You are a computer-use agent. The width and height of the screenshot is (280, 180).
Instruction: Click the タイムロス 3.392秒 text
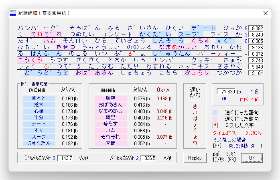click(x=237, y=133)
